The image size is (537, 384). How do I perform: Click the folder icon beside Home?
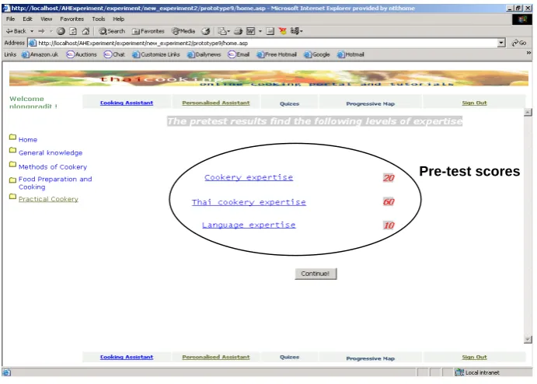tap(12, 137)
